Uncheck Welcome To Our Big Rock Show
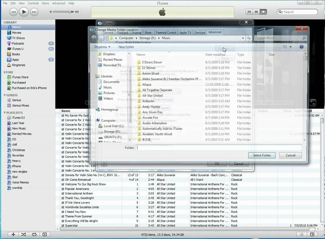This screenshot has width=325, height=239. 62,184
